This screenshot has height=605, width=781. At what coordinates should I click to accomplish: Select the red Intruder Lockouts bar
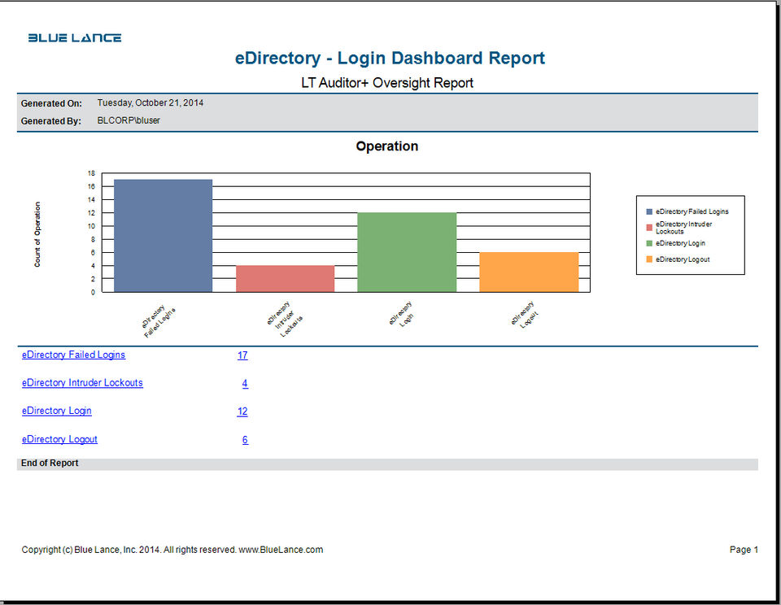coord(285,279)
